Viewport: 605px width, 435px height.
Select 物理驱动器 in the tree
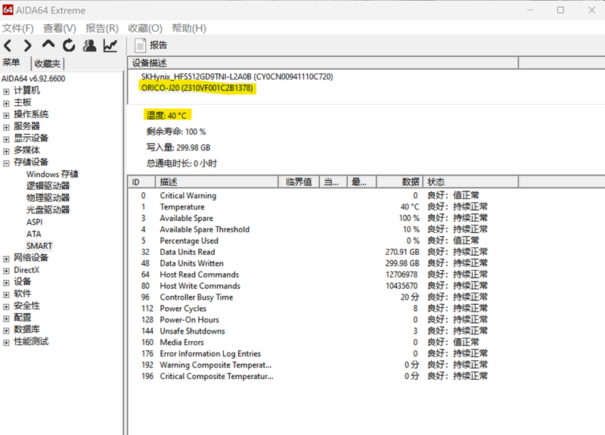(x=48, y=198)
